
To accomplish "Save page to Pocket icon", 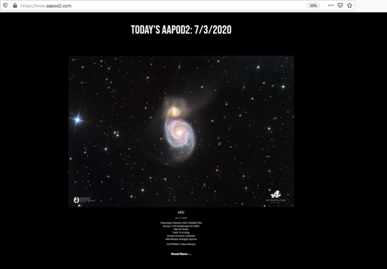I will (340, 5).
